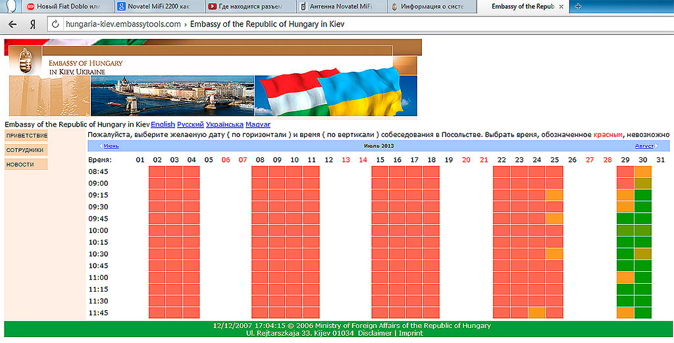
Task: Click the Yandex 'Я' home icon
Action: (32, 24)
